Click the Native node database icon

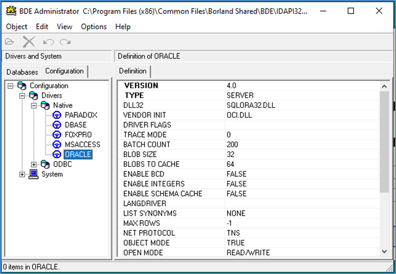click(x=45, y=106)
